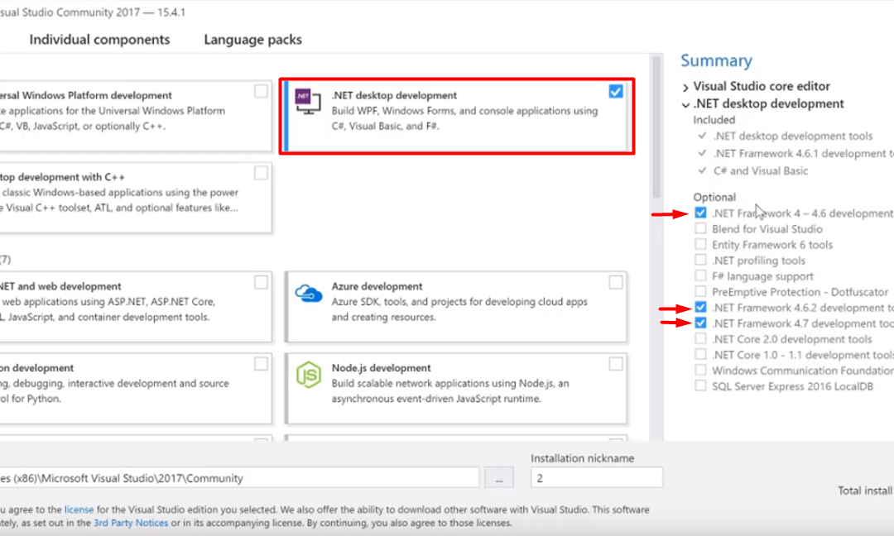Check SQL Server Express 2016 LocalDB

click(x=700, y=386)
